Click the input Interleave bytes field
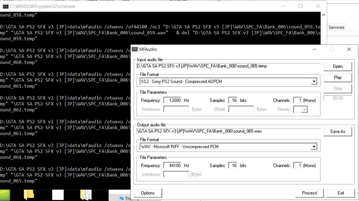This screenshot has height=201, width=359. (x=176, y=109)
